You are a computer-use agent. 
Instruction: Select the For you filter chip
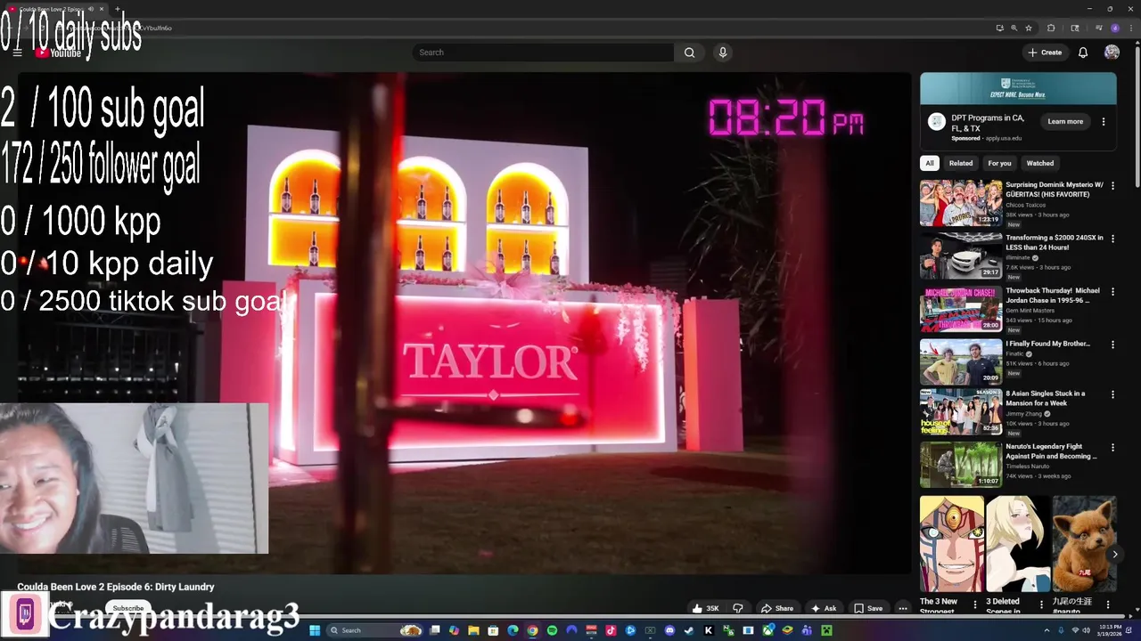999,163
